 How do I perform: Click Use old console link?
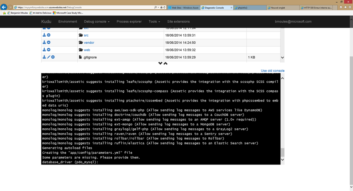point(272,71)
